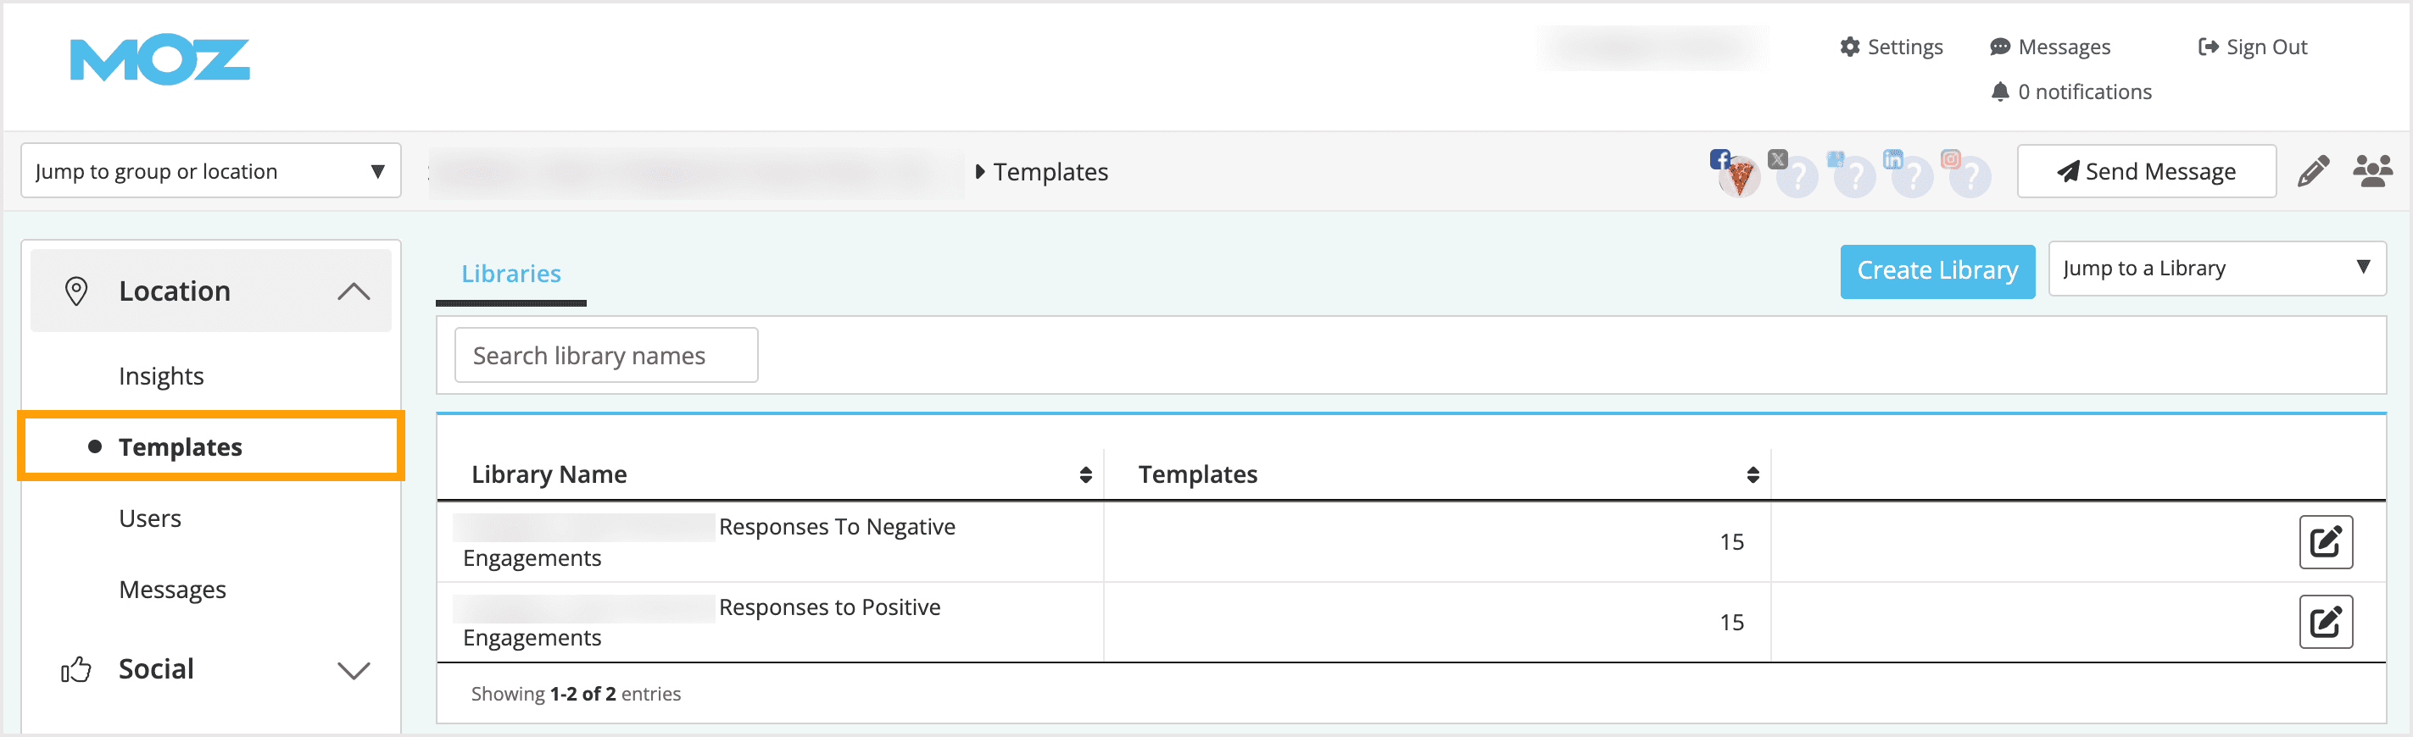Open the Jump to a Library dropdown

tap(2216, 269)
